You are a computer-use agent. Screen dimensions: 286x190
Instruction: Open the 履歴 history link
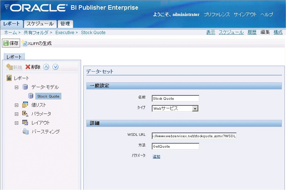(x=252, y=32)
